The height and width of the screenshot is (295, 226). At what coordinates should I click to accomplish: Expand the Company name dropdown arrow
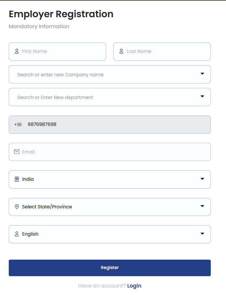tap(202, 74)
